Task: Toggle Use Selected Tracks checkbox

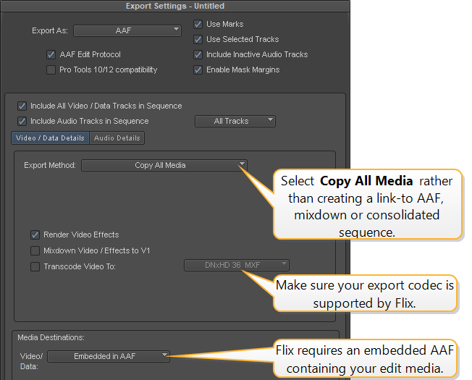Action: pos(198,39)
